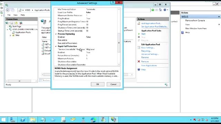Viewport: 221px width, 124px height.
Task: Select the WSUS server node in Connections tree
Action: tap(25, 29)
